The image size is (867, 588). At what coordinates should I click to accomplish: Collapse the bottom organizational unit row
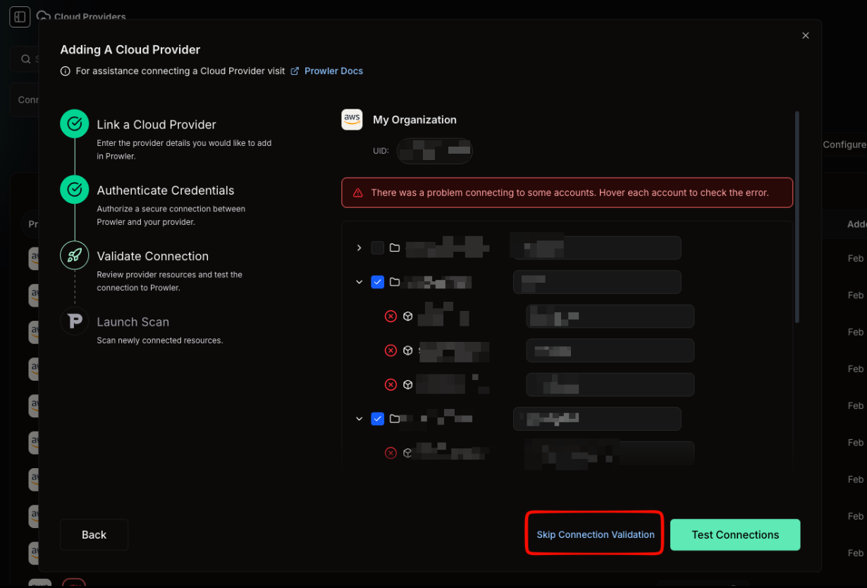(359, 419)
